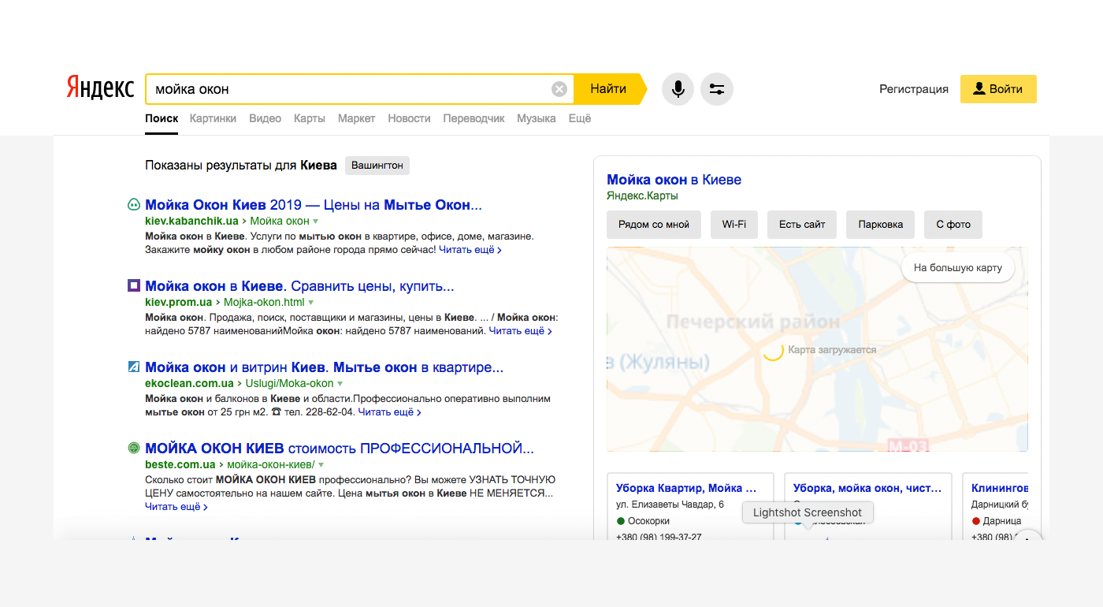Image resolution: width=1103 pixels, height=607 pixels.
Task: Switch to the Картинки tab
Action: point(213,118)
